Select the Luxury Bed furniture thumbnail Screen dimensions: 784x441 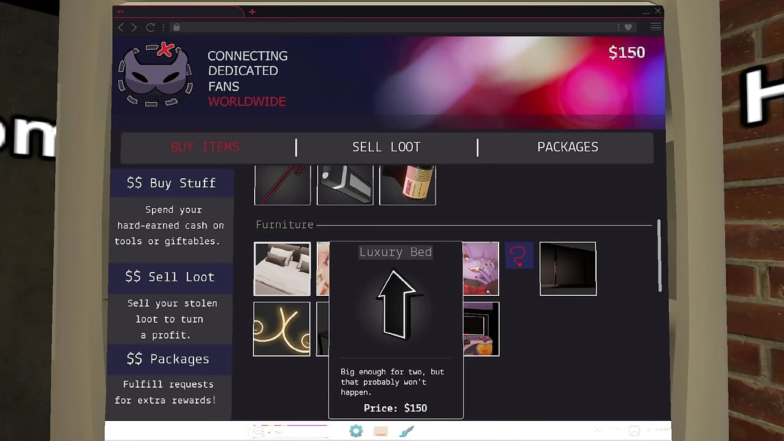pyautogui.click(x=282, y=269)
